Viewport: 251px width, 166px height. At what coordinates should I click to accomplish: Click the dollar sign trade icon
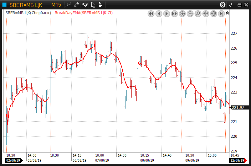click(223, 5)
